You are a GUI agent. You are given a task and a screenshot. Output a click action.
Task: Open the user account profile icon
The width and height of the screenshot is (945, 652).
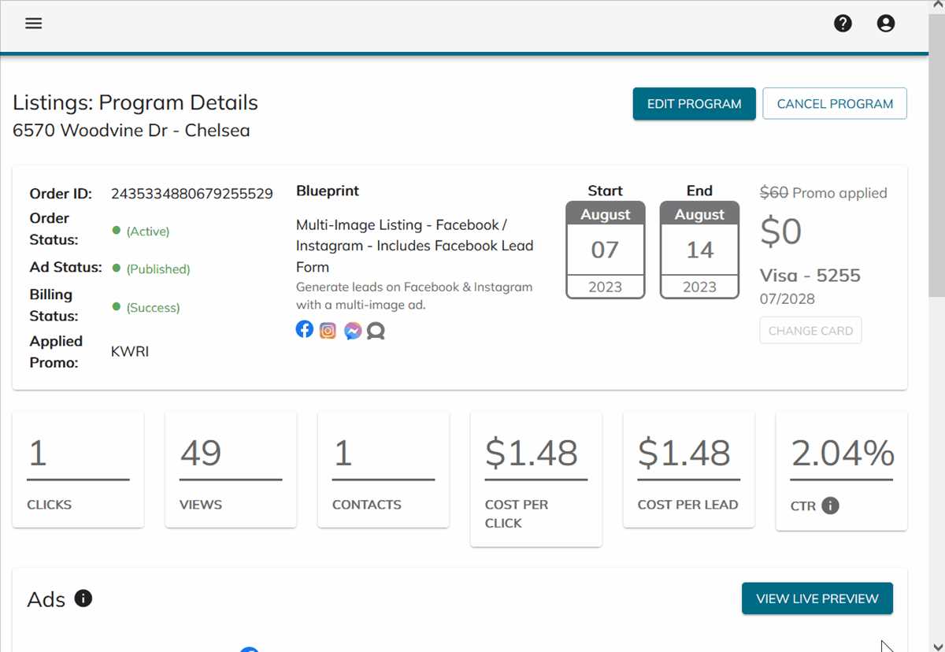(886, 24)
